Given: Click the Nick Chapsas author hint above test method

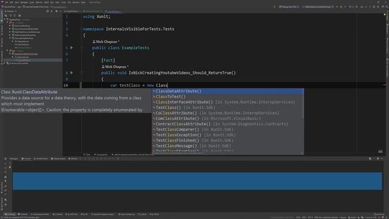Looking at the screenshot, I should click(x=115, y=66).
